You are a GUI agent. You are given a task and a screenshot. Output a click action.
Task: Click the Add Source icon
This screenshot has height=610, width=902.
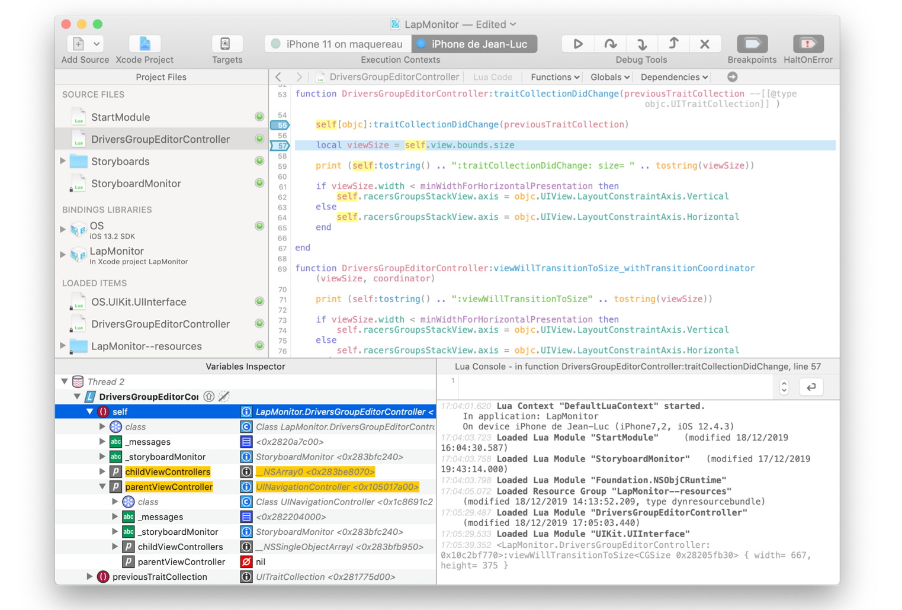pyautogui.click(x=78, y=44)
